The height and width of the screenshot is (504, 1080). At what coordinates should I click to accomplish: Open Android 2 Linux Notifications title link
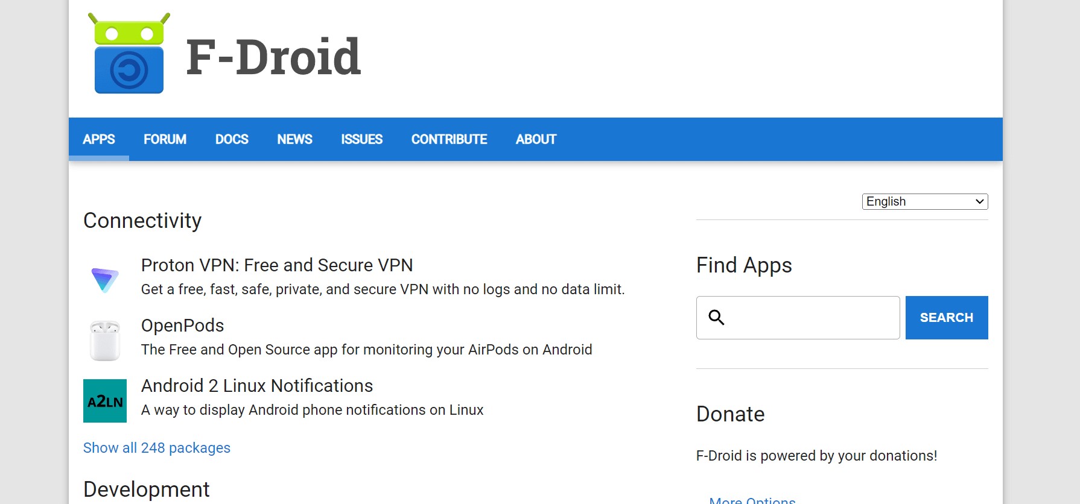tap(257, 386)
